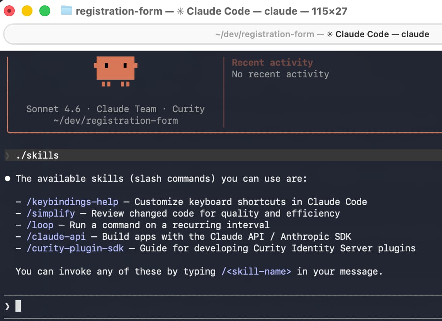Click the prompt chevron beside the cursor
This screenshot has height=321, width=442.
point(7,306)
